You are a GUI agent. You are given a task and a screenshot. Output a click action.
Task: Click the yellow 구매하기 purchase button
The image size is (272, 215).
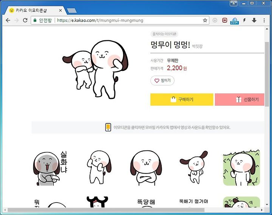182,100
